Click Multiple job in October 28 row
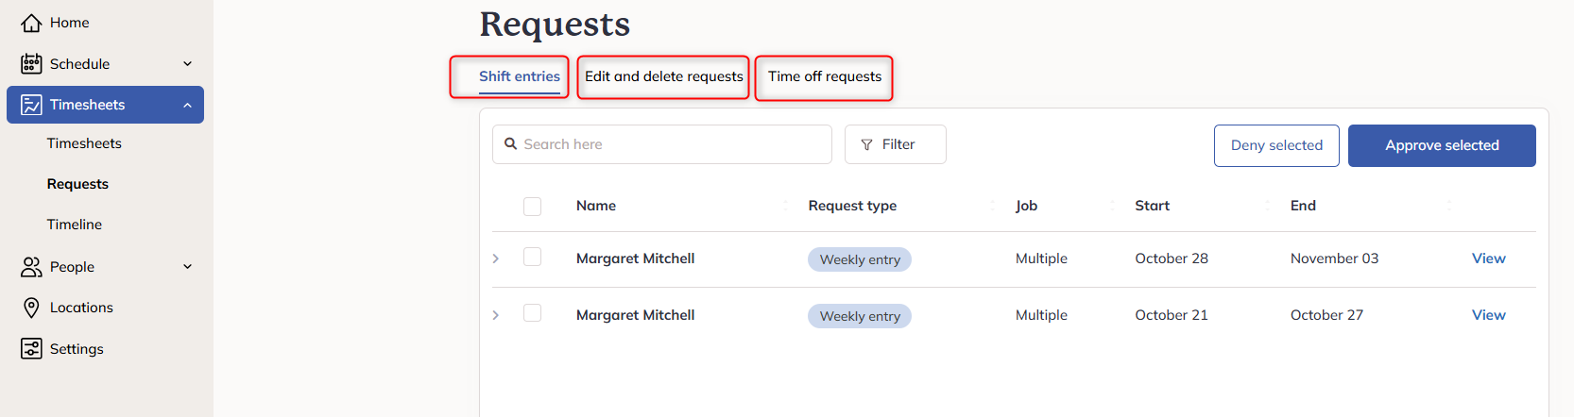 point(1041,259)
